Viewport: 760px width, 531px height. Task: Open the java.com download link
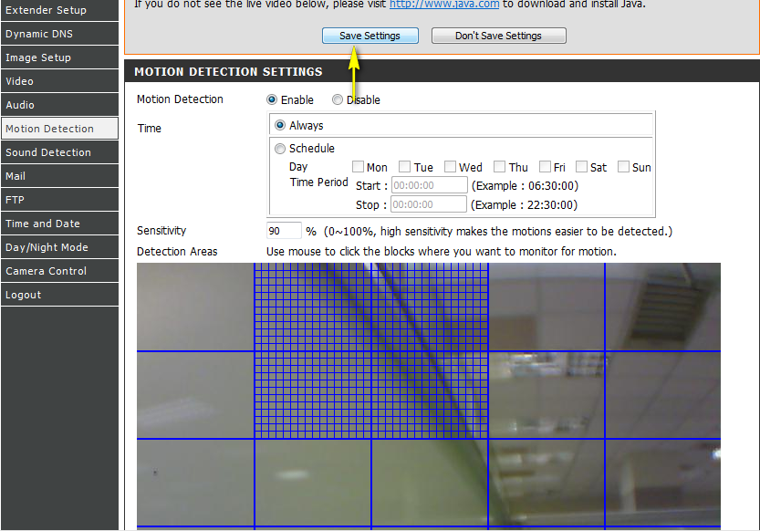[x=444, y=5]
